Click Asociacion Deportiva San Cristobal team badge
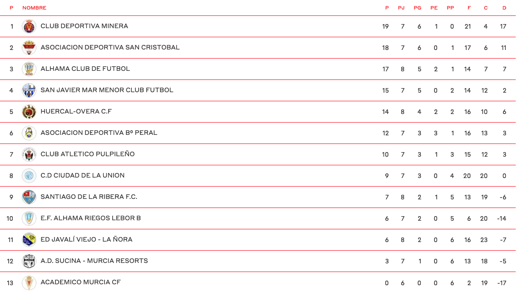 tap(29, 48)
